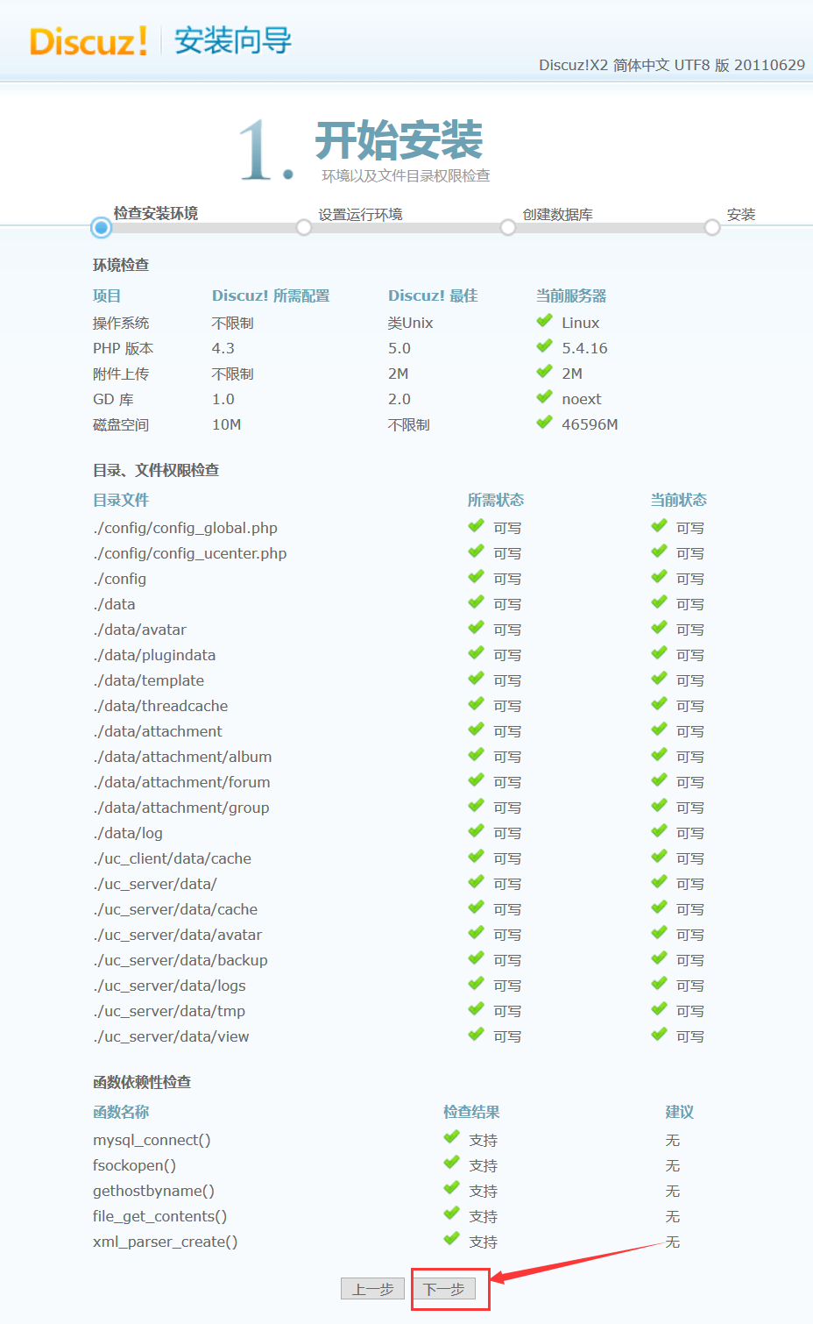This screenshot has width=813, height=1324.
Task: Click the green check beside Linux
Action: (545, 321)
